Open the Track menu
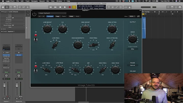The image size is (183, 103). [27, 1]
